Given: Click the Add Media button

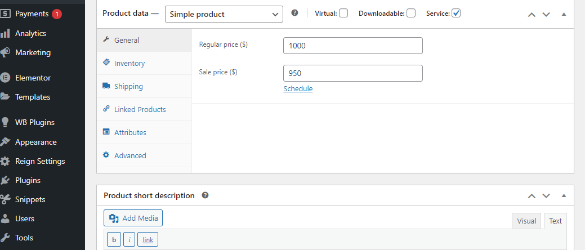Looking at the screenshot, I should 133,218.
